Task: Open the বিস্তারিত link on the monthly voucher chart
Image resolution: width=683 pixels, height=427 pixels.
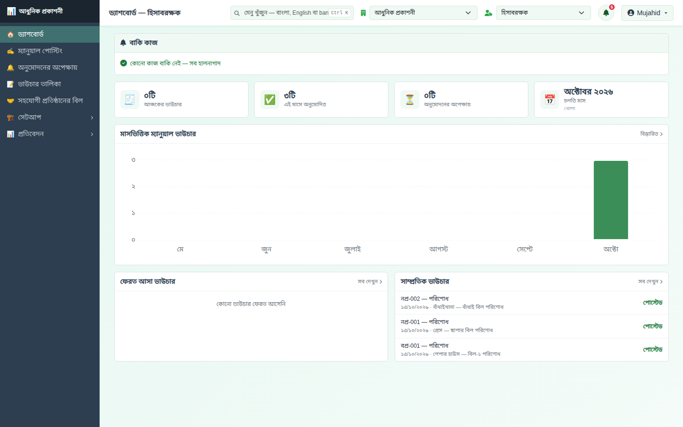Action: click(651, 134)
